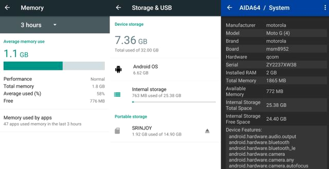
Task: Select the Serial ZY2237XW38 row
Action: click(x=276, y=65)
